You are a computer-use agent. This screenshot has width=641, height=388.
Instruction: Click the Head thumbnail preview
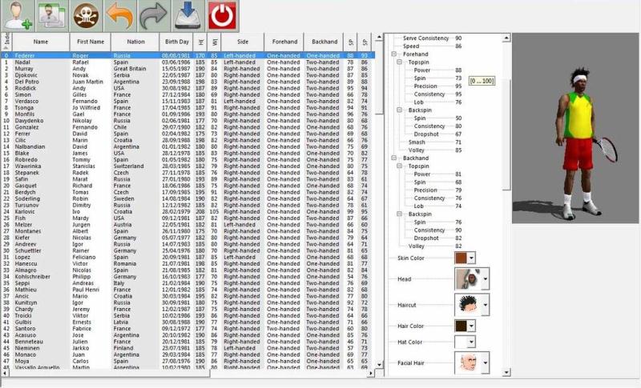coord(466,279)
